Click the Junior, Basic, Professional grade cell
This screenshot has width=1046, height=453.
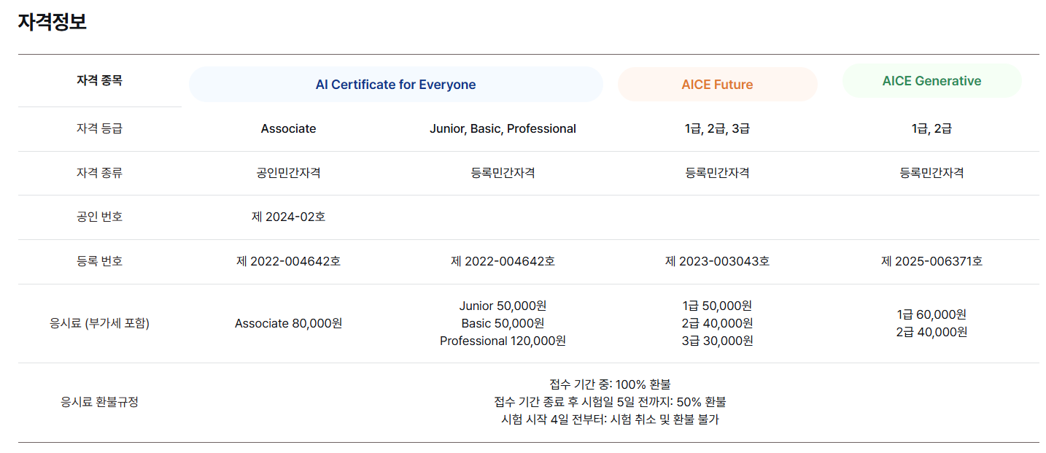click(x=503, y=129)
